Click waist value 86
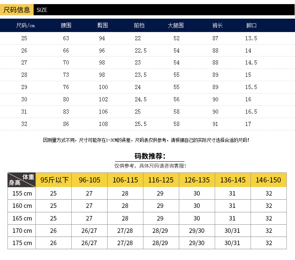Image resolution: width=295 pixels, height=260 pixels. pyautogui.click(x=66, y=124)
